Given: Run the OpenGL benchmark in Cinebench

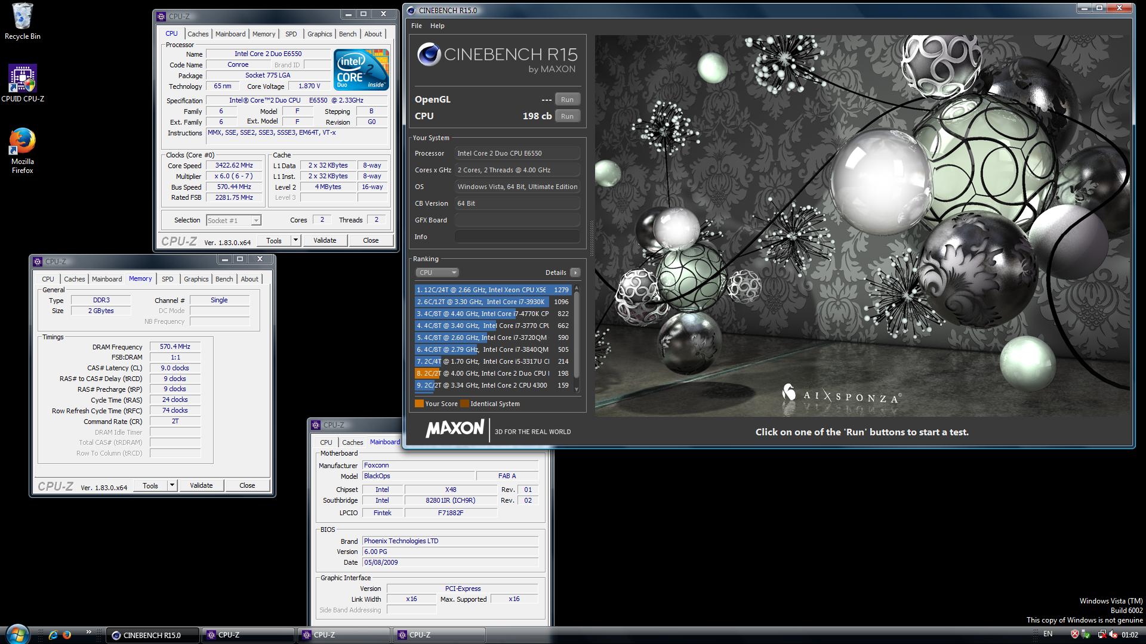Looking at the screenshot, I should 567,100.
